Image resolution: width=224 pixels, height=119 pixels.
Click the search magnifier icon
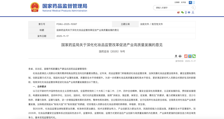coord(193,8)
